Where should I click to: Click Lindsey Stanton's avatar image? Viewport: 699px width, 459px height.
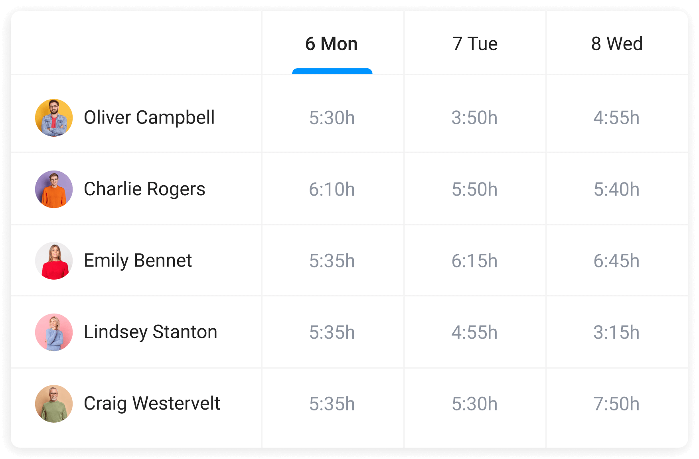54,332
